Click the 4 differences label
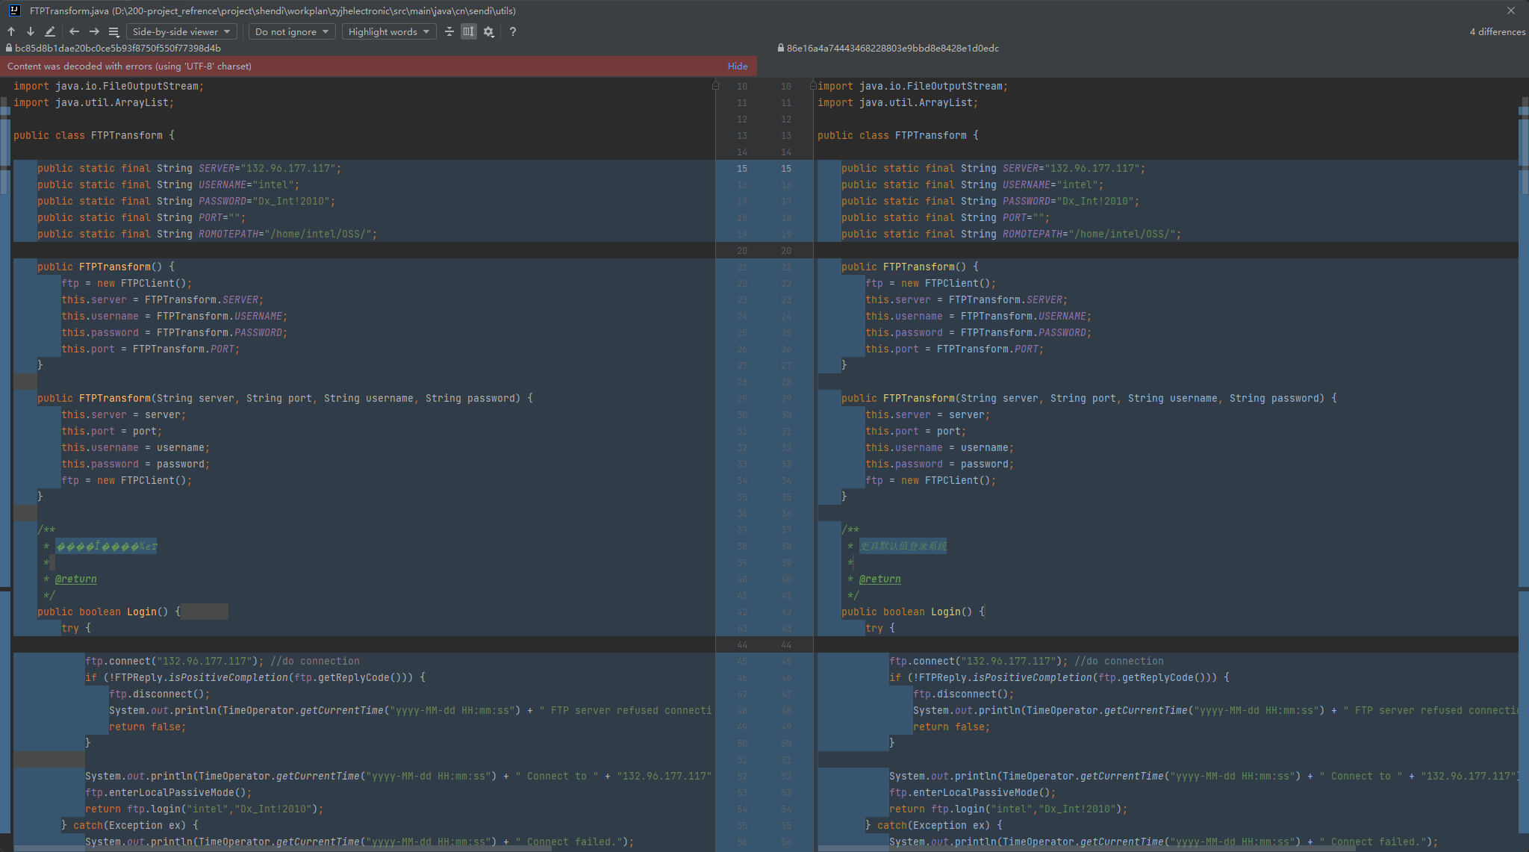Viewport: 1529px width, 852px height. coord(1497,31)
